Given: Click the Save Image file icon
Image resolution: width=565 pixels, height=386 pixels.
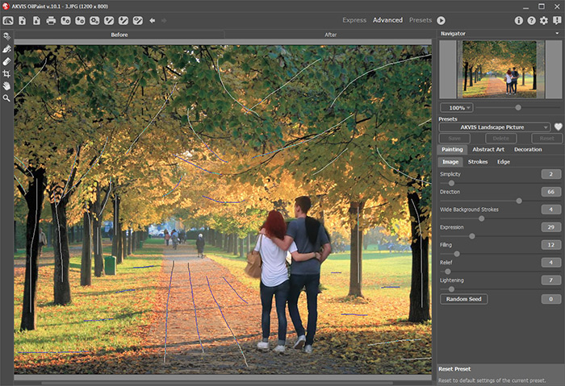Looking at the screenshot, I should (37, 20).
